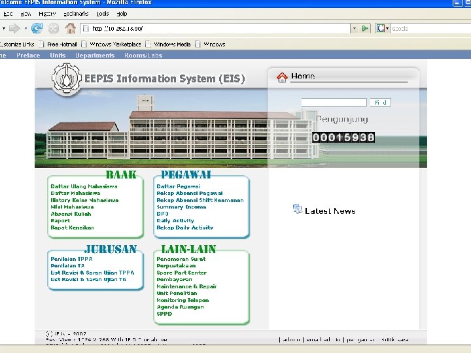Open Nilai Mahasiswa link
The width and height of the screenshot is (471, 353).
pyautogui.click(x=72, y=207)
